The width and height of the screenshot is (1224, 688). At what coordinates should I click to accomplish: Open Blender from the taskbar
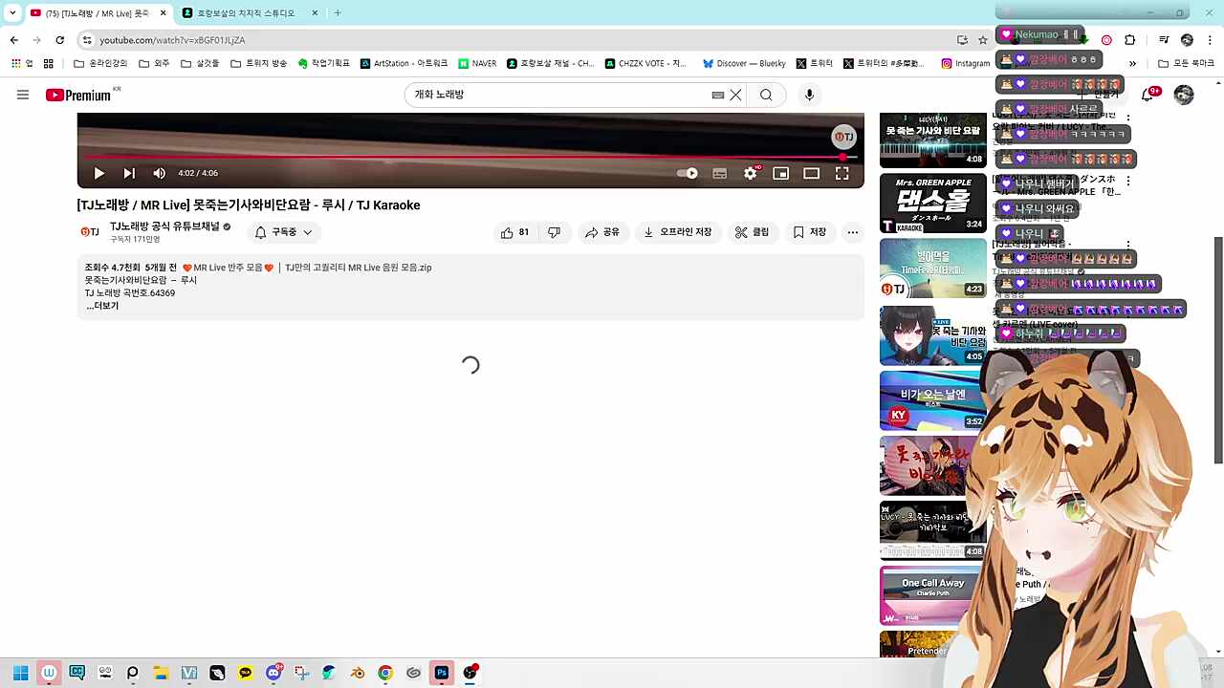[x=358, y=673]
